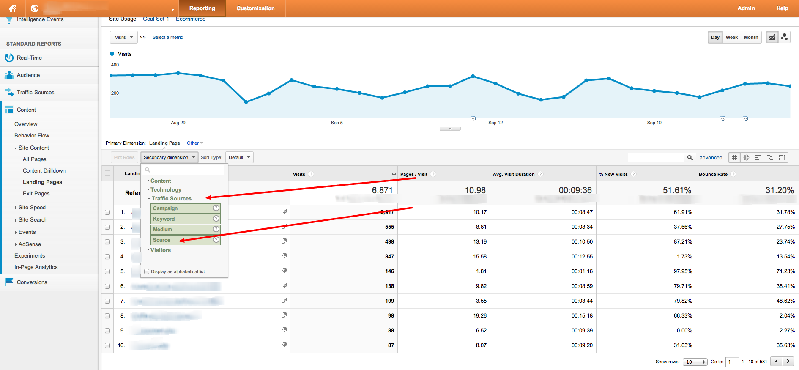The width and height of the screenshot is (799, 370).
Task: Check the checkbox for row 3
Action: coord(107,242)
